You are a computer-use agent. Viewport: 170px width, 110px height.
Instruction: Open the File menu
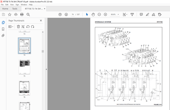point(2,5)
